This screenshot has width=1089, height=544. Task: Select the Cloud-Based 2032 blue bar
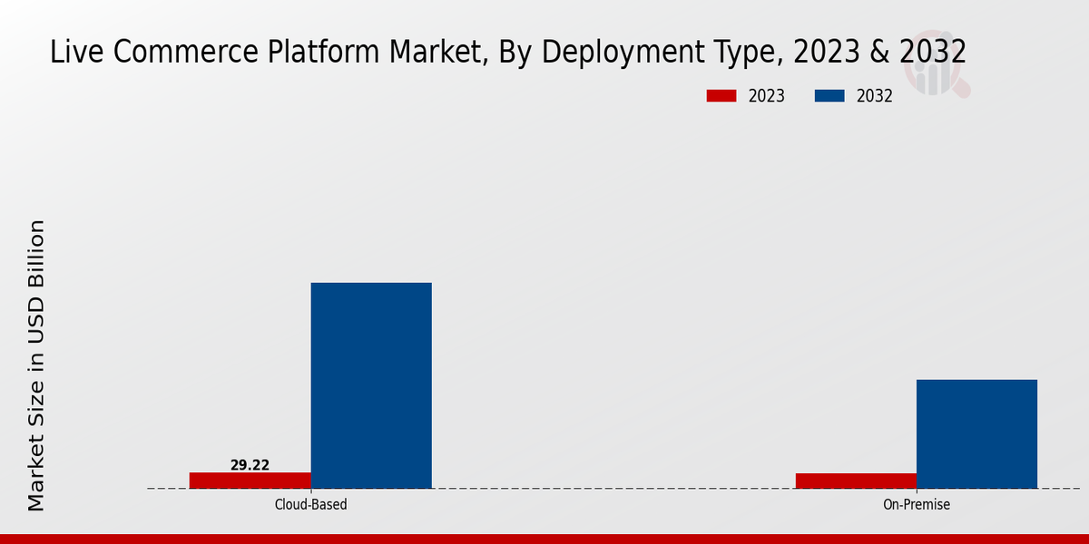coord(371,385)
